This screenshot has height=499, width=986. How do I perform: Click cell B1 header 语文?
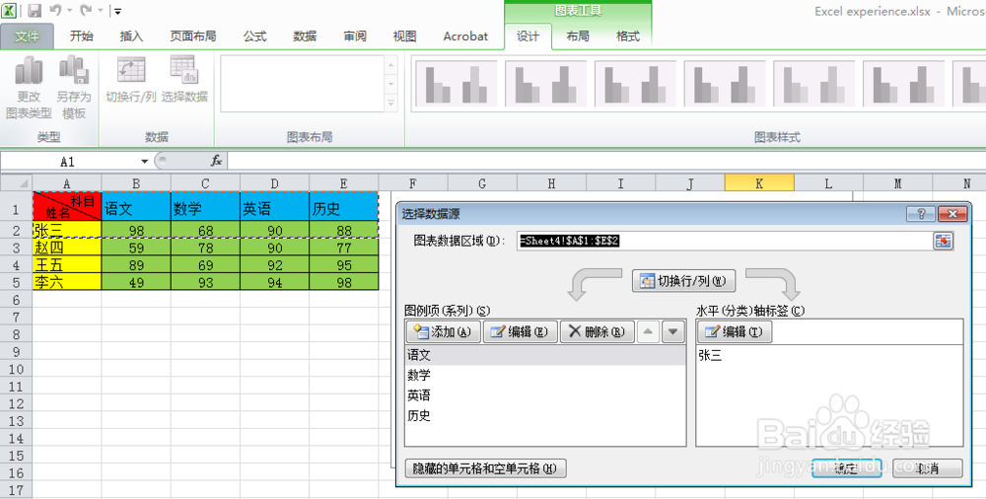(136, 206)
